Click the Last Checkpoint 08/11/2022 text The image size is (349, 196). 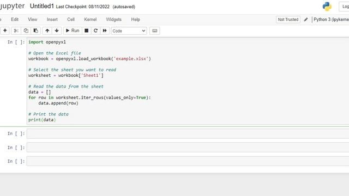82,7
